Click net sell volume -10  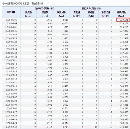(x=110, y=127)
